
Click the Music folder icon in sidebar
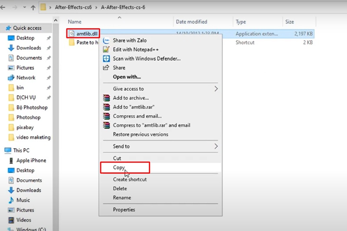tap(11, 200)
